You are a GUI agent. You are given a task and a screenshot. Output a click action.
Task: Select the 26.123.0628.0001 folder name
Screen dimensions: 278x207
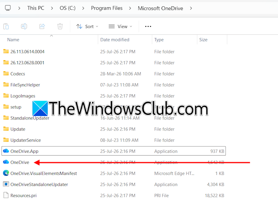click(27, 63)
